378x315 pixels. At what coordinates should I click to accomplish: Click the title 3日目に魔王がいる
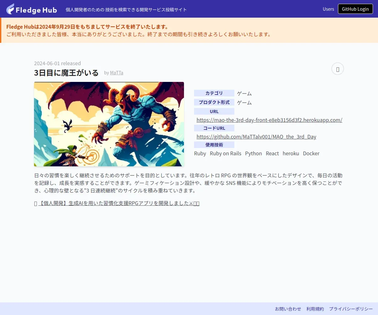click(66, 73)
